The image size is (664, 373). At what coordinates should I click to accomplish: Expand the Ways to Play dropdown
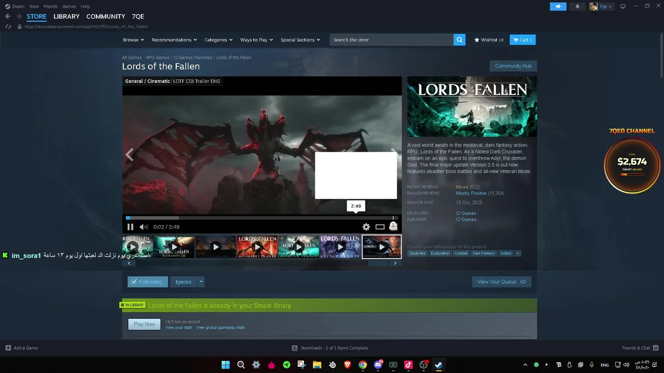point(257,40)
